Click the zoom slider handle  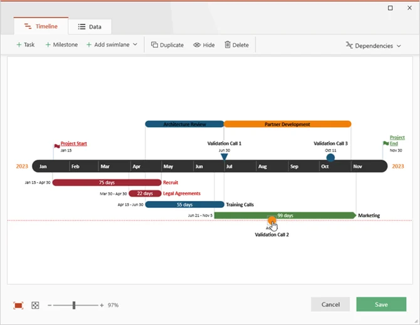point(74,305)
